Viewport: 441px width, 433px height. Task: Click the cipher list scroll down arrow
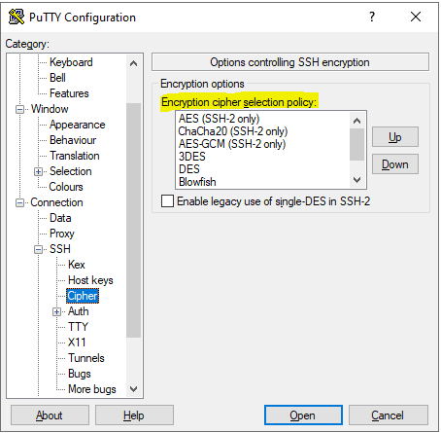click(x=356, y=180)
